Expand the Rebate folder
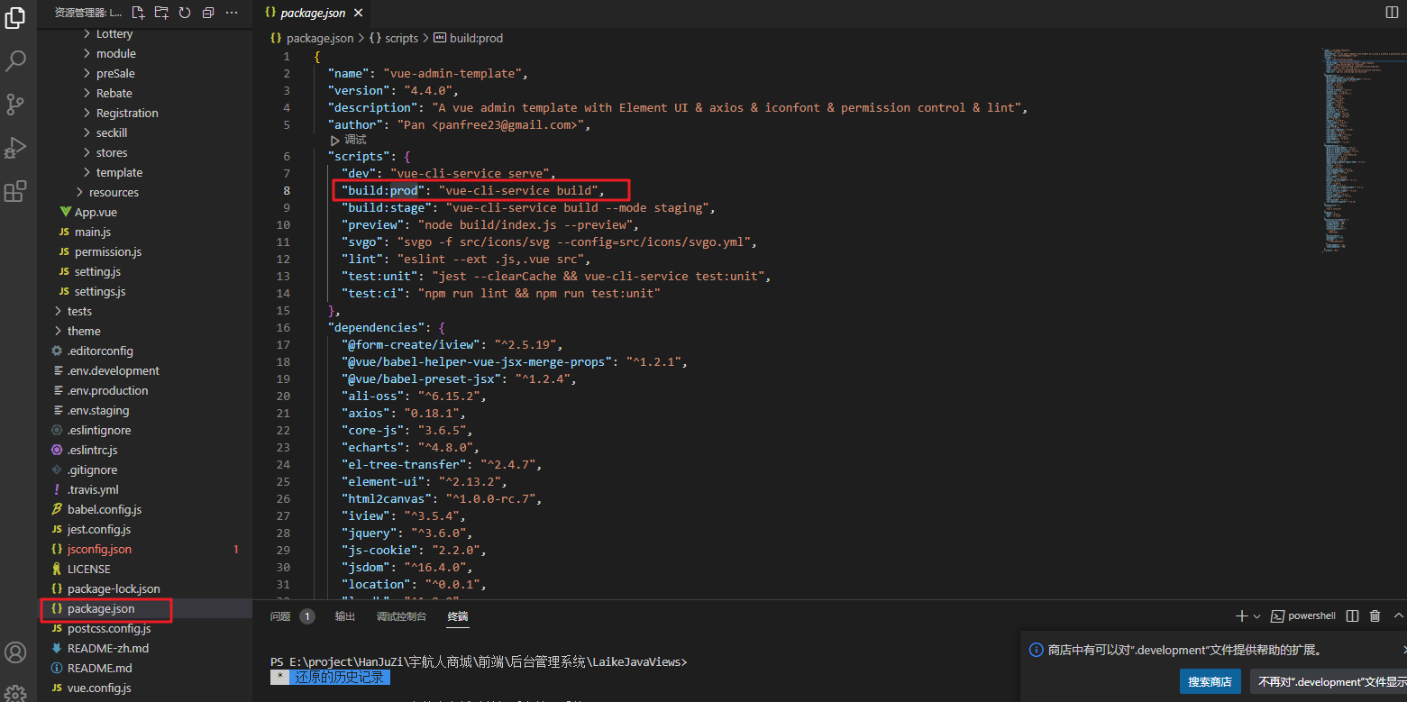Image resolution: width=1407 pixels, height=702 pixels. [114, 93]
